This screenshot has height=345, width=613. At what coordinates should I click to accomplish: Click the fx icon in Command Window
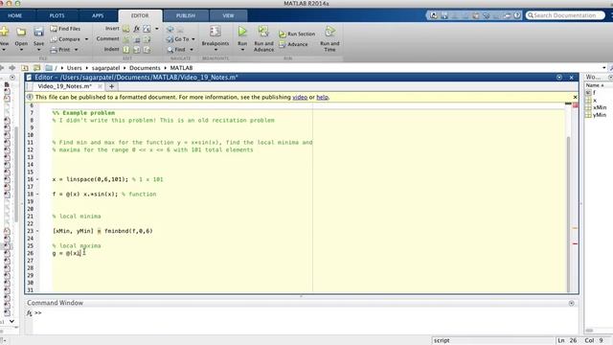coord(30,313)
